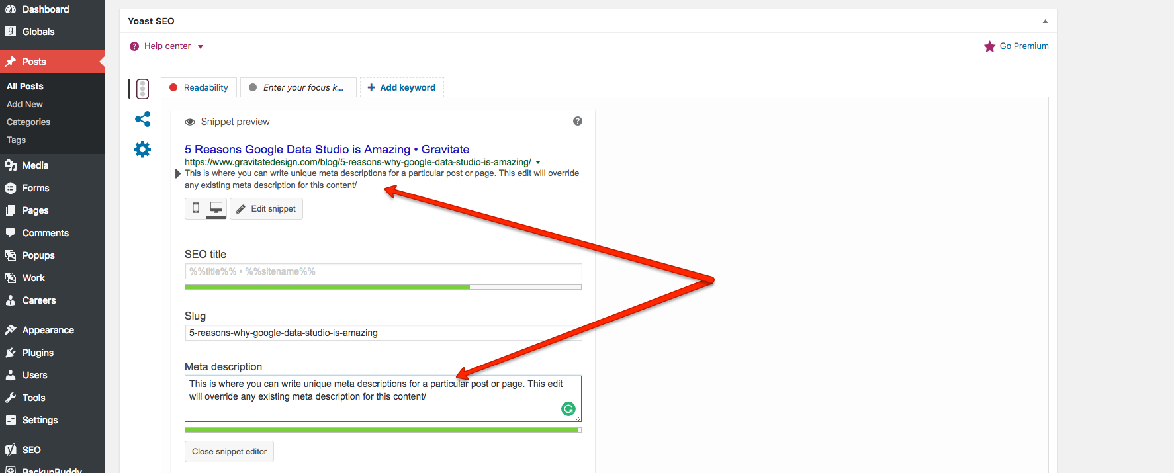Image resolution: width=1174 pixels, height=473 pixels.
Task: Open Yoast content optimization traffic light tab
Action: (x=142, y=89)
